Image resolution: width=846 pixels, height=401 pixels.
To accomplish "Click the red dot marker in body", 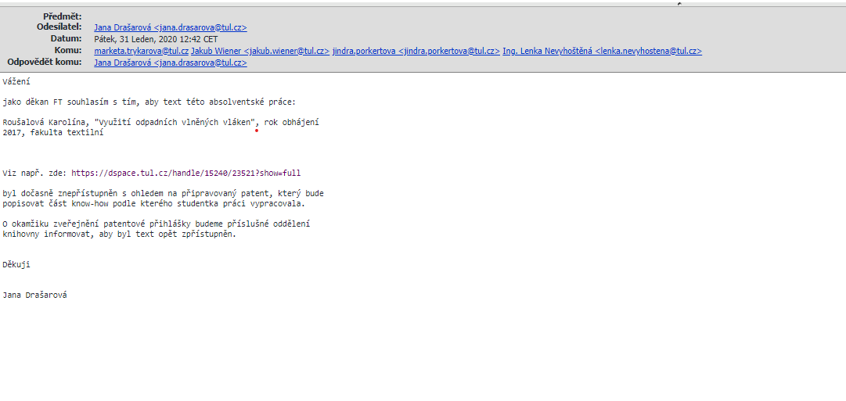I will point(257,131).
